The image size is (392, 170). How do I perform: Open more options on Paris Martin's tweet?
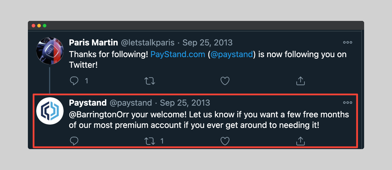pos(347,43)
